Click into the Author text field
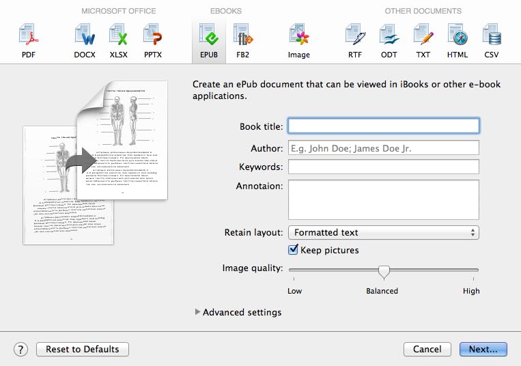Screen dimensions: 521x366 point(383,148)
